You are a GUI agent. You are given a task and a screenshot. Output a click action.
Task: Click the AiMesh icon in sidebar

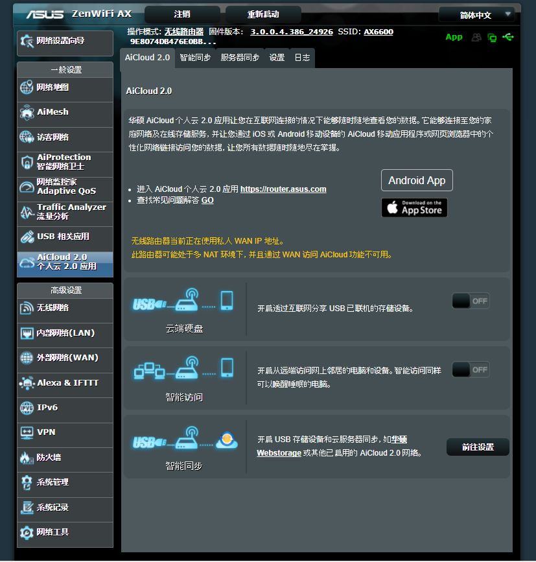coord(27,112)
